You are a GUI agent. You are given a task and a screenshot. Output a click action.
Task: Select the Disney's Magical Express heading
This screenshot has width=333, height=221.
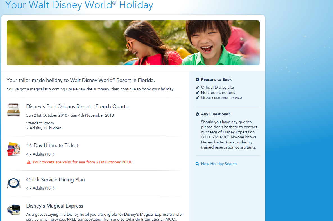pyautogui.click(x=55, y=206)
